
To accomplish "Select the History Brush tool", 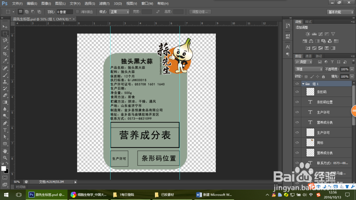I will click(5, 89).
